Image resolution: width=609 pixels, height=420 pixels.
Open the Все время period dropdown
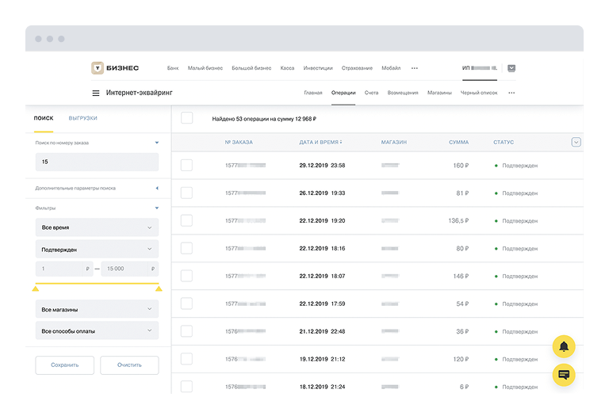[x=97, y=227]
